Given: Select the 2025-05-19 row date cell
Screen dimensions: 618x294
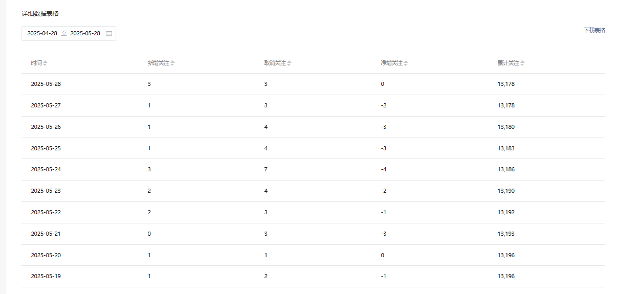Looking at the screenshot, I should (46, 276).
